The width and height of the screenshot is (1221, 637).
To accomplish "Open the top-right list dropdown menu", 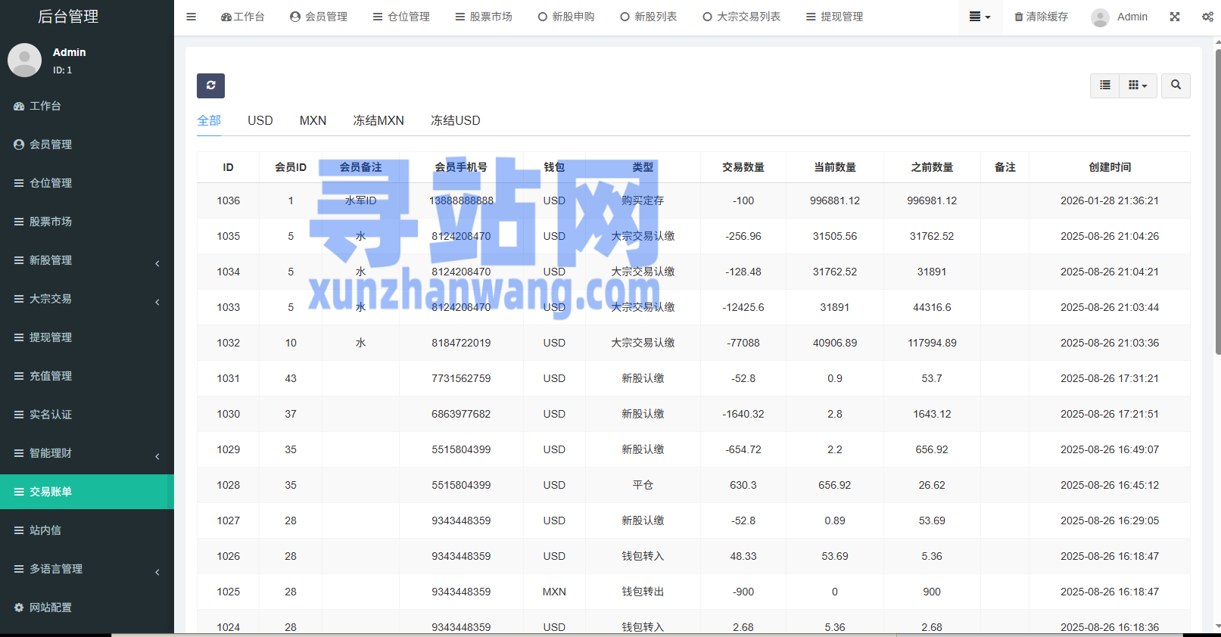I will pos(980,17).
